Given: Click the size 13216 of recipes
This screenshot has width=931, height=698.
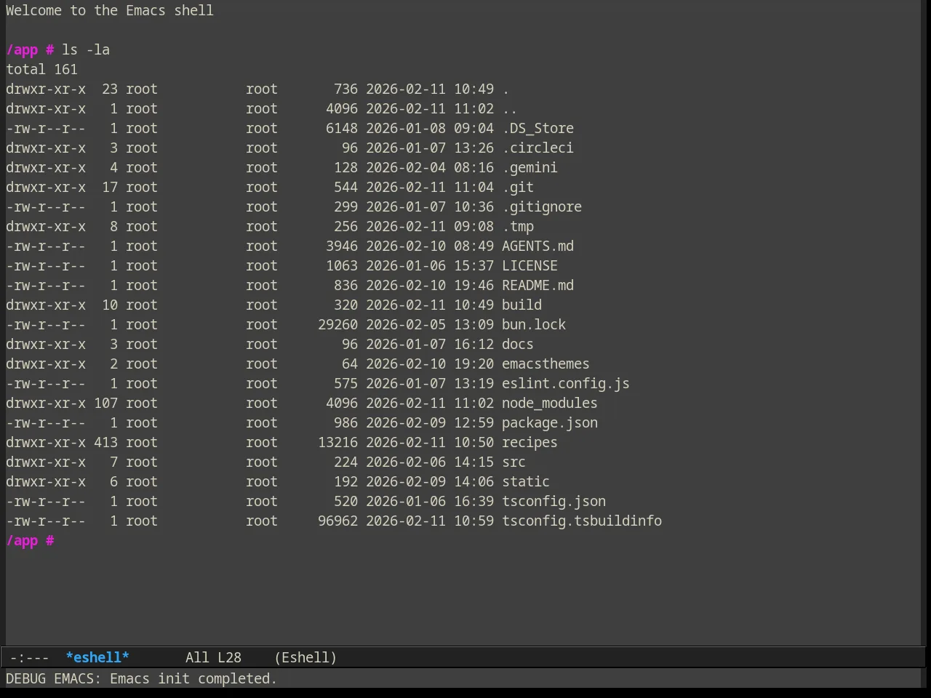Looking at the screenshot, I should [337, 442].
